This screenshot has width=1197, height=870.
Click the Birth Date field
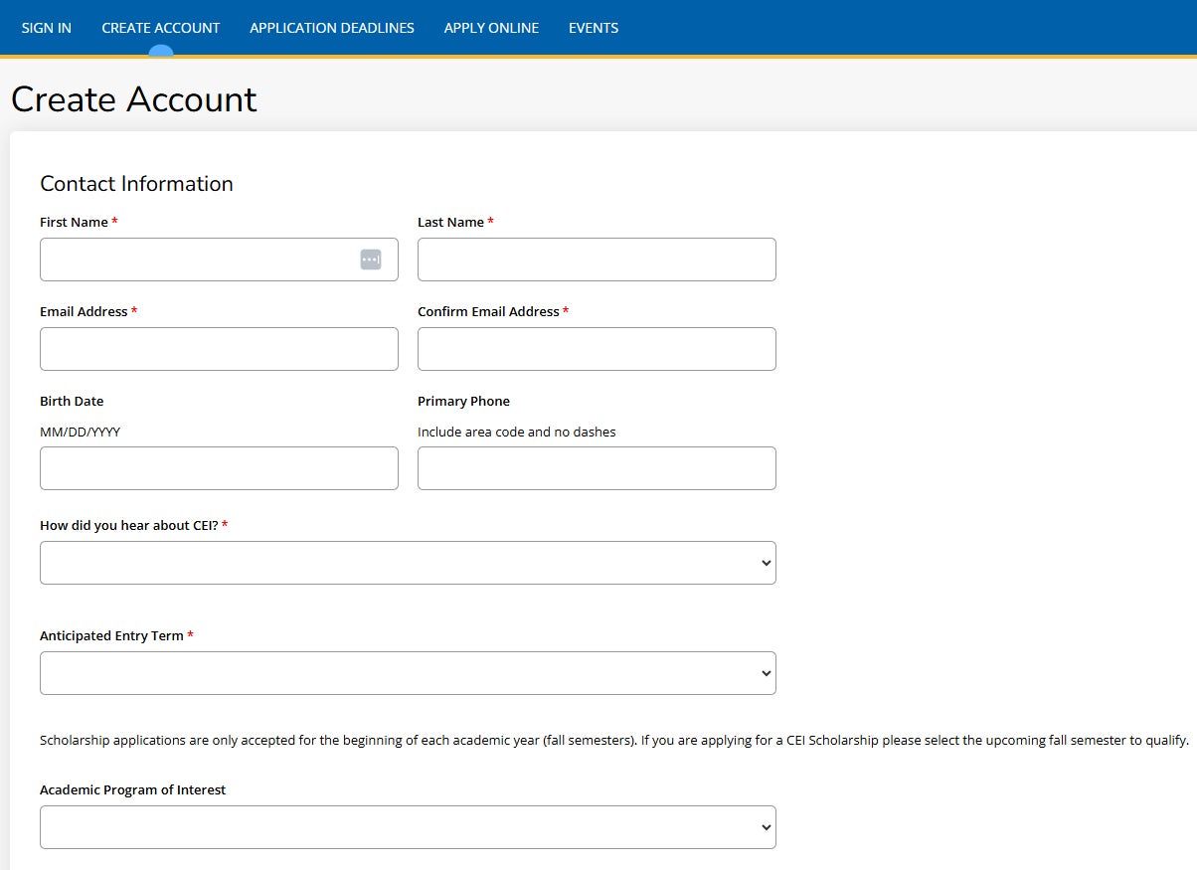[219, 467]
